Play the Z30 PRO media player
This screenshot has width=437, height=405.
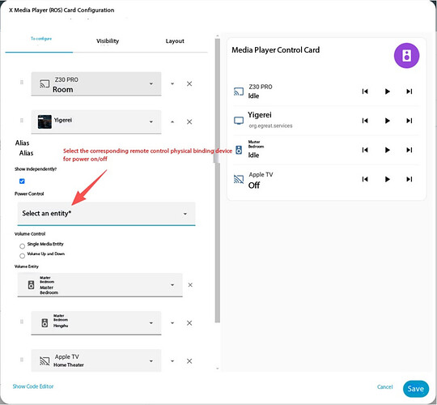tap(387, 92)
